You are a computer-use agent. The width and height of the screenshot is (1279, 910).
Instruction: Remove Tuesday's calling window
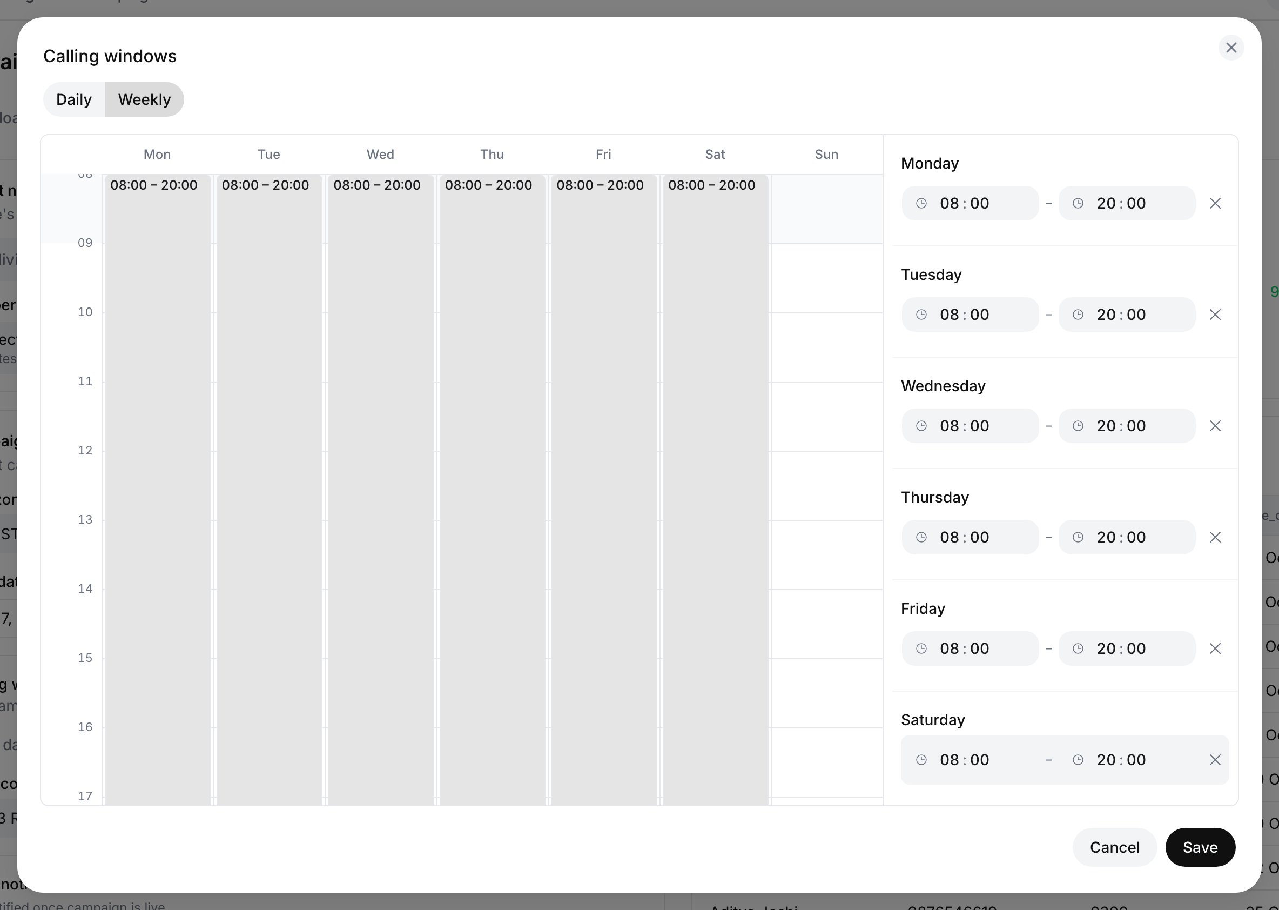(x=1215, y=315)
